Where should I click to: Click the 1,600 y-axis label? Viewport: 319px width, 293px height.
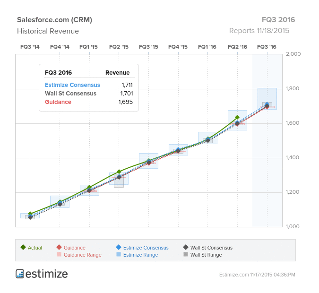[293, 123]
